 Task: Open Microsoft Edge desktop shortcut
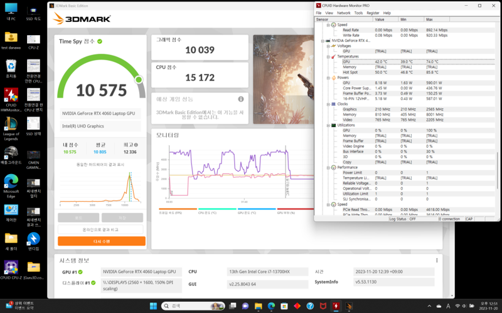(11, 186)
